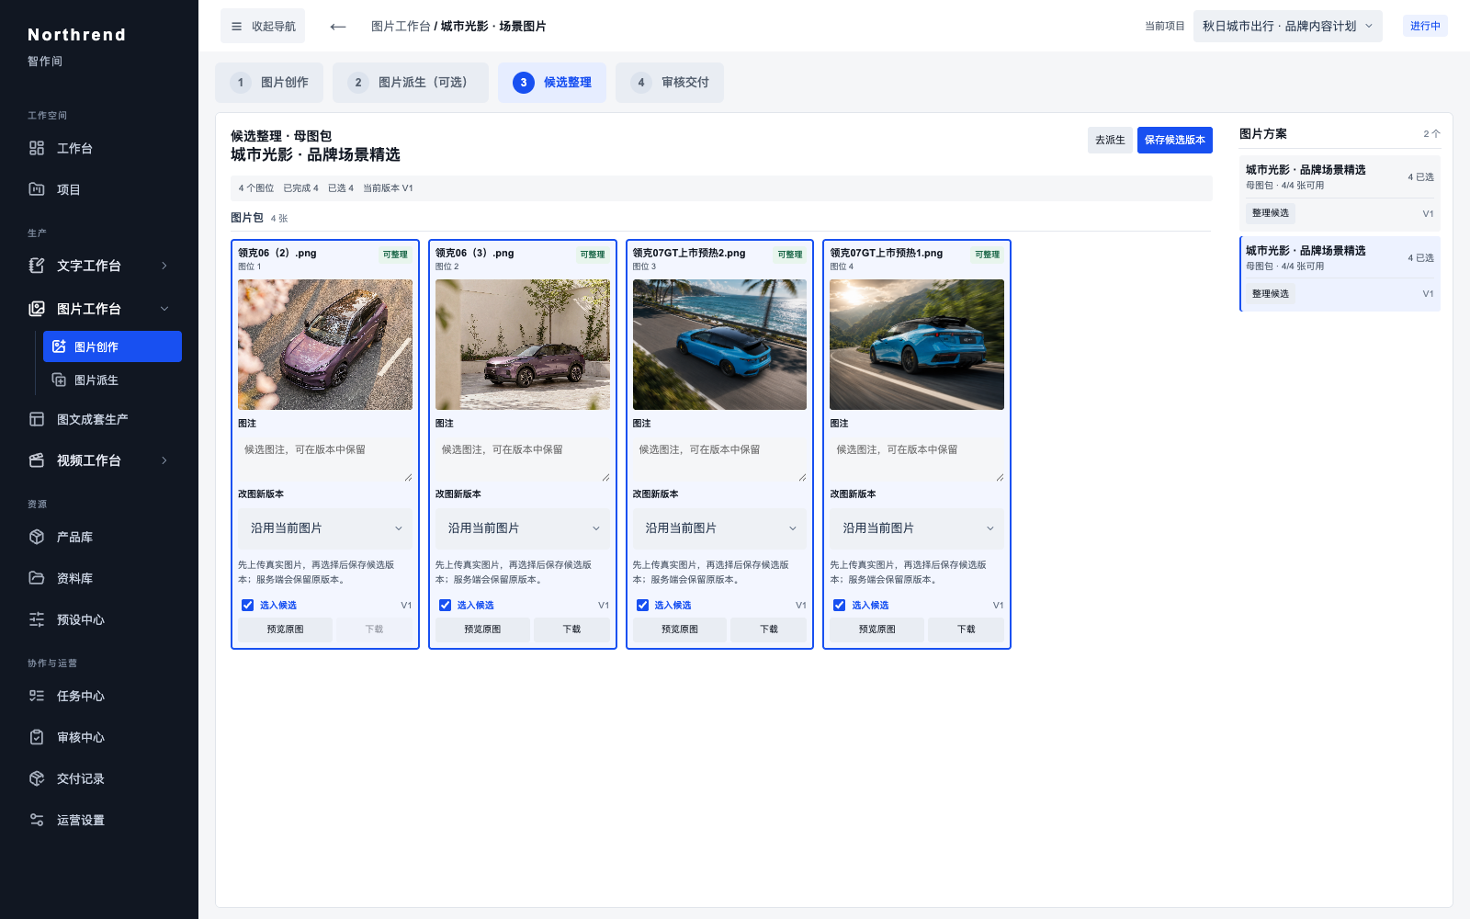Select 图片创作 submenu item
This screenshot has width=1470, height=919.
pyautogui.click(x=112, y=346)
